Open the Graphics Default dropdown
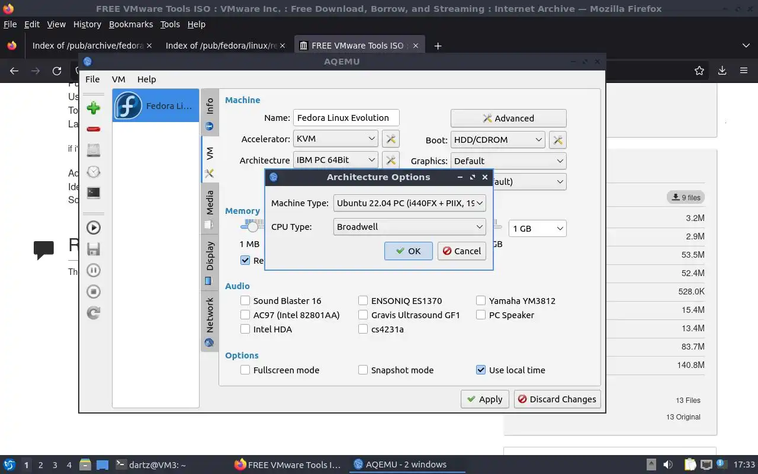Screen dimensions: 758x474 point(508,161)
